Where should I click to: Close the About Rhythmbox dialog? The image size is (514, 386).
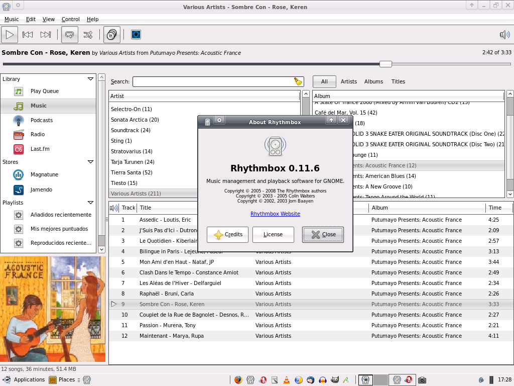tap(323, 234)
